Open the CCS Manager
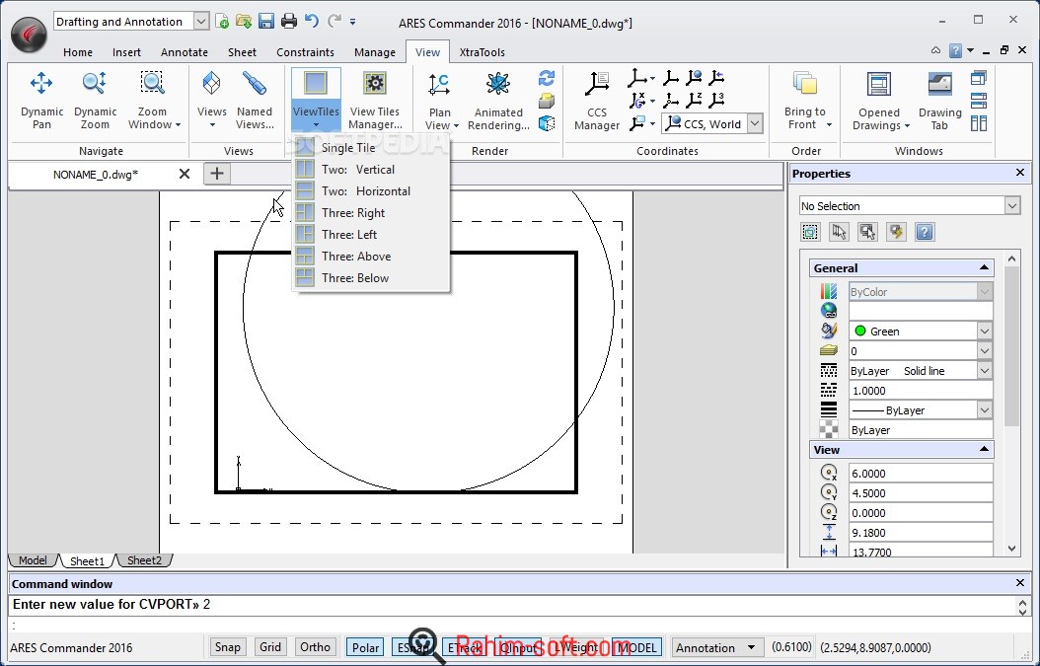 [x=597, y=100]
